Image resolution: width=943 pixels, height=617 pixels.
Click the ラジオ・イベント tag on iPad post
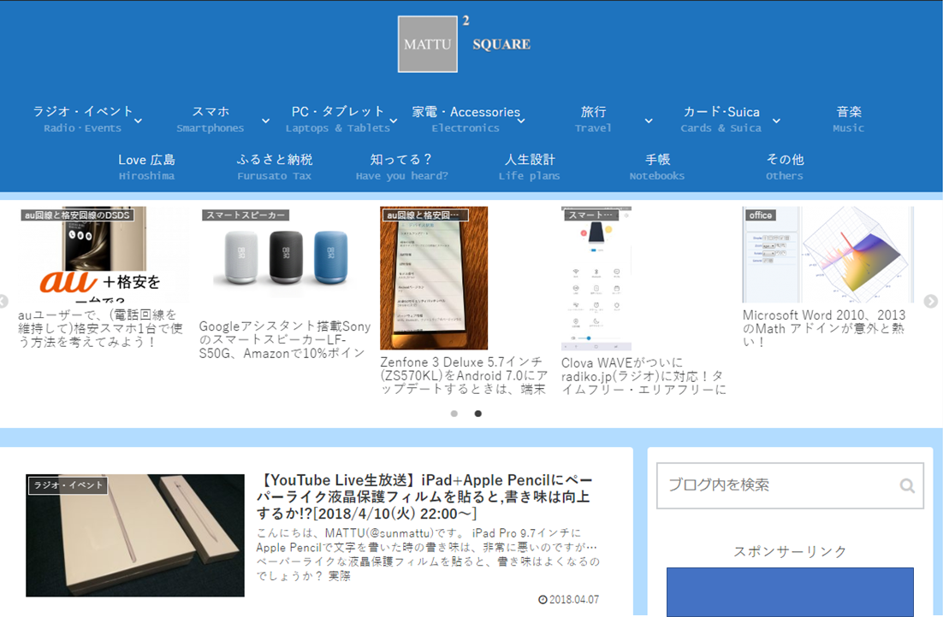(x=68, y=485)
